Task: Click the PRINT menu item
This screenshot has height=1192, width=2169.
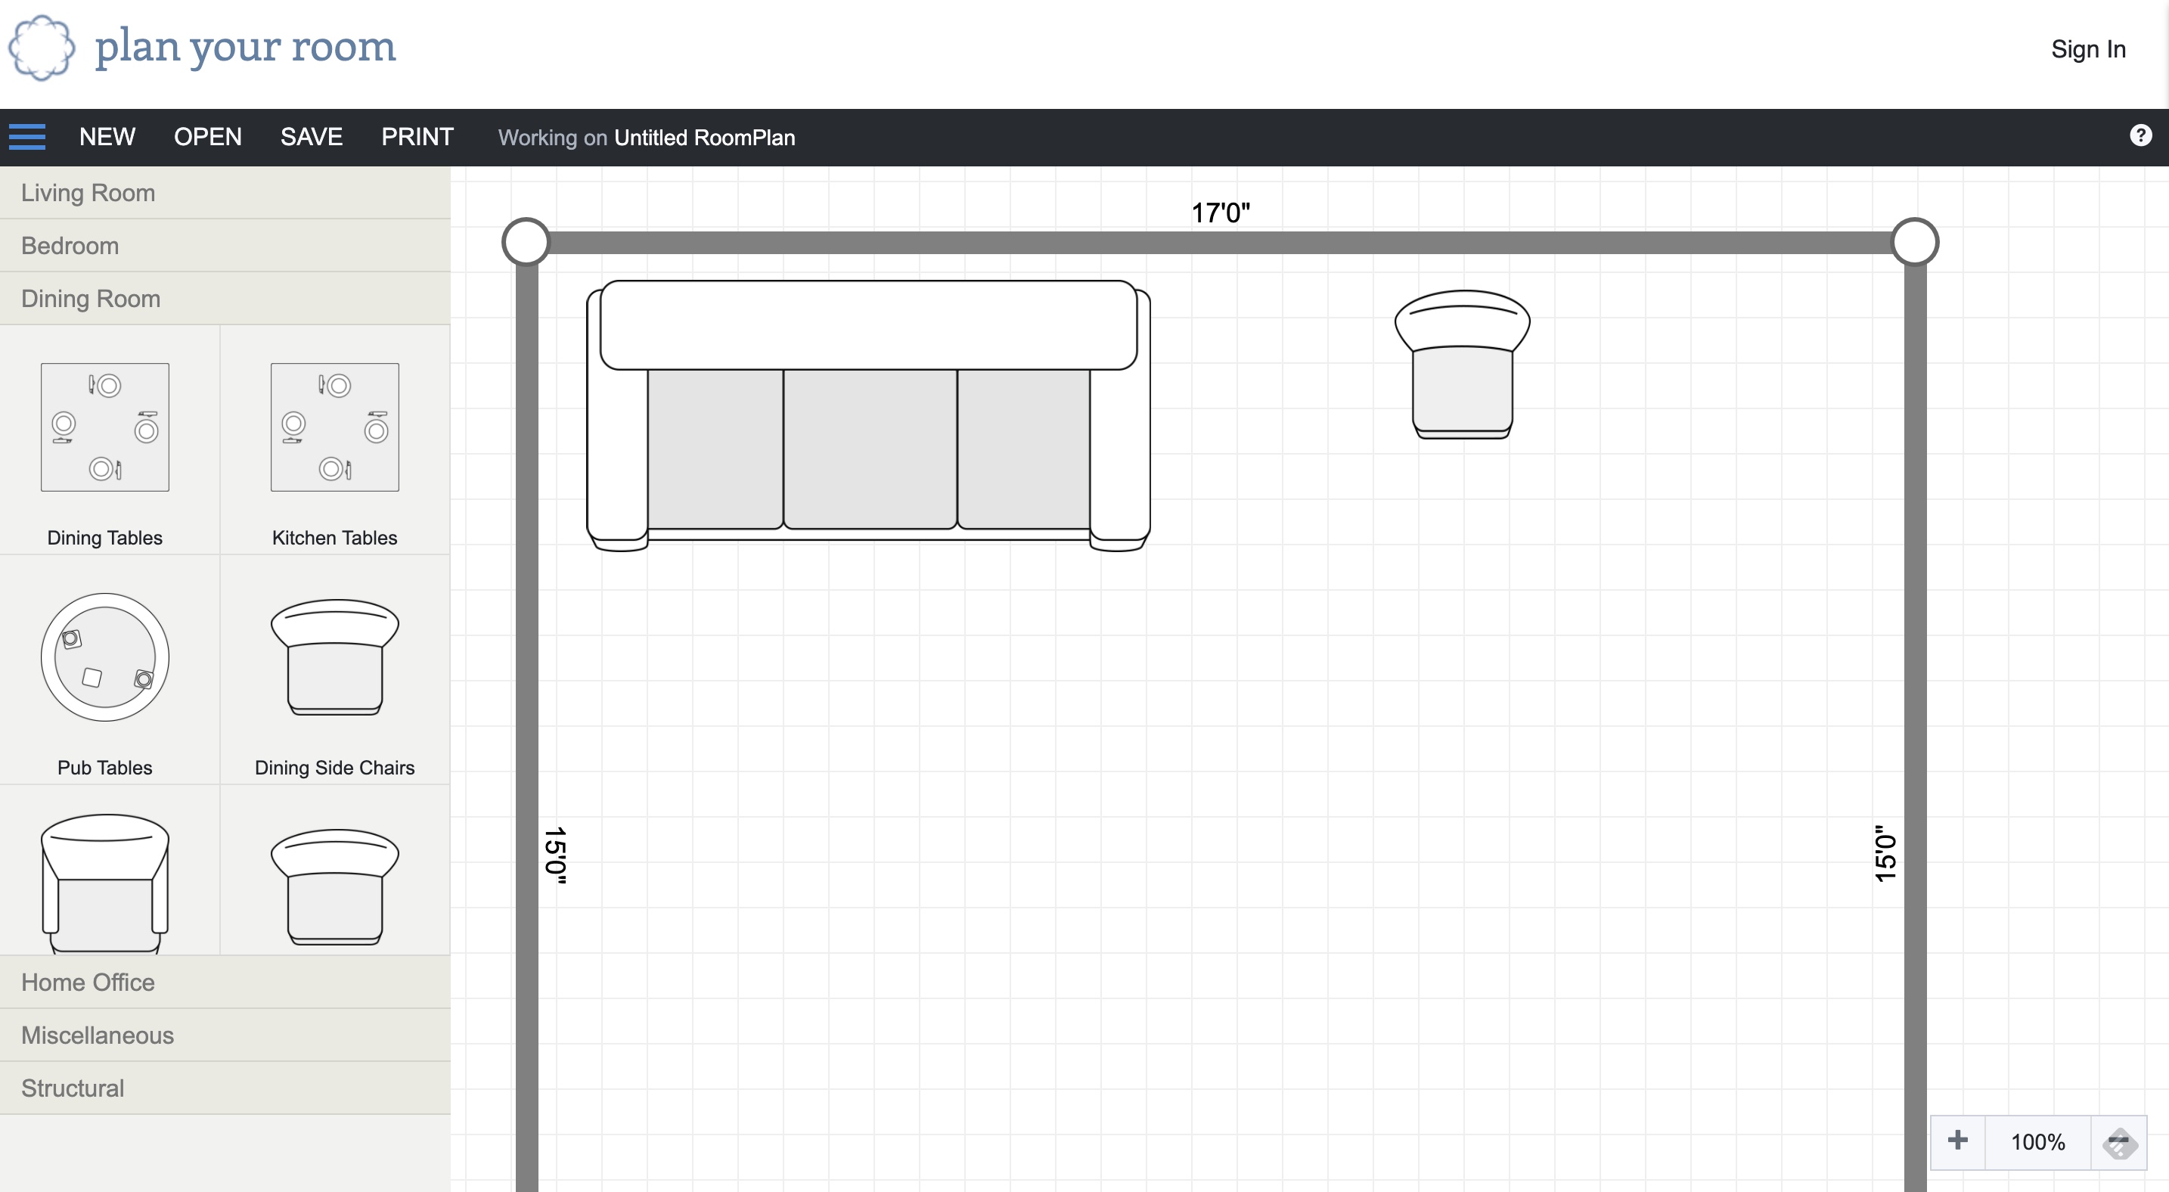Action: 417,136
